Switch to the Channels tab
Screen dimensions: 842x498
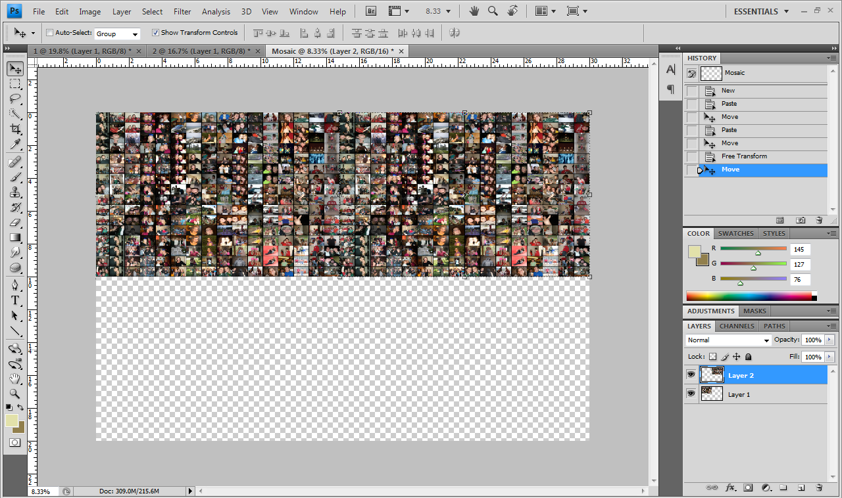[737, 326]
